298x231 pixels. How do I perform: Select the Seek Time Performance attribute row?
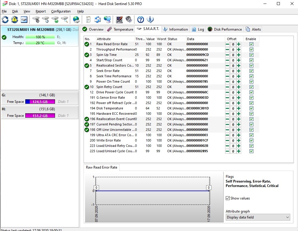172,76
